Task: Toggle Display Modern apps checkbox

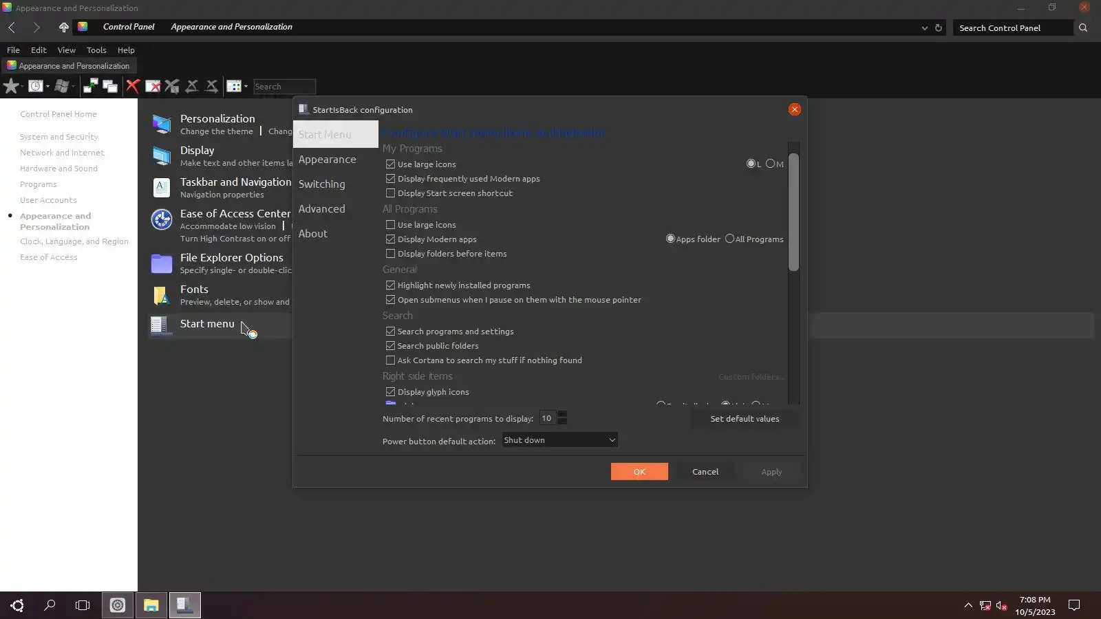Action: [390, 239]
